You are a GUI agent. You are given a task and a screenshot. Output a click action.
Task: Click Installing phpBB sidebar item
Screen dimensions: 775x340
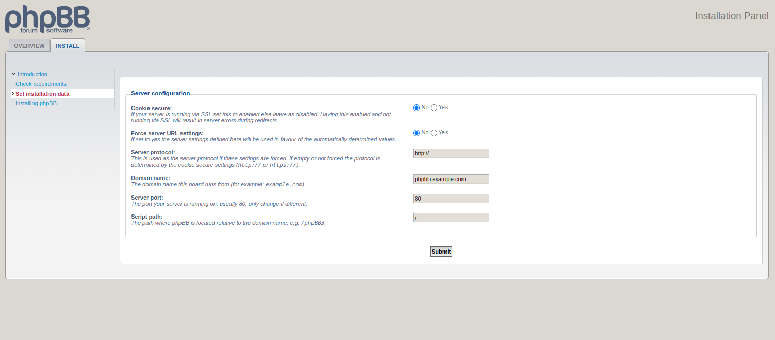pyautogui.click(x=36, y=103)
